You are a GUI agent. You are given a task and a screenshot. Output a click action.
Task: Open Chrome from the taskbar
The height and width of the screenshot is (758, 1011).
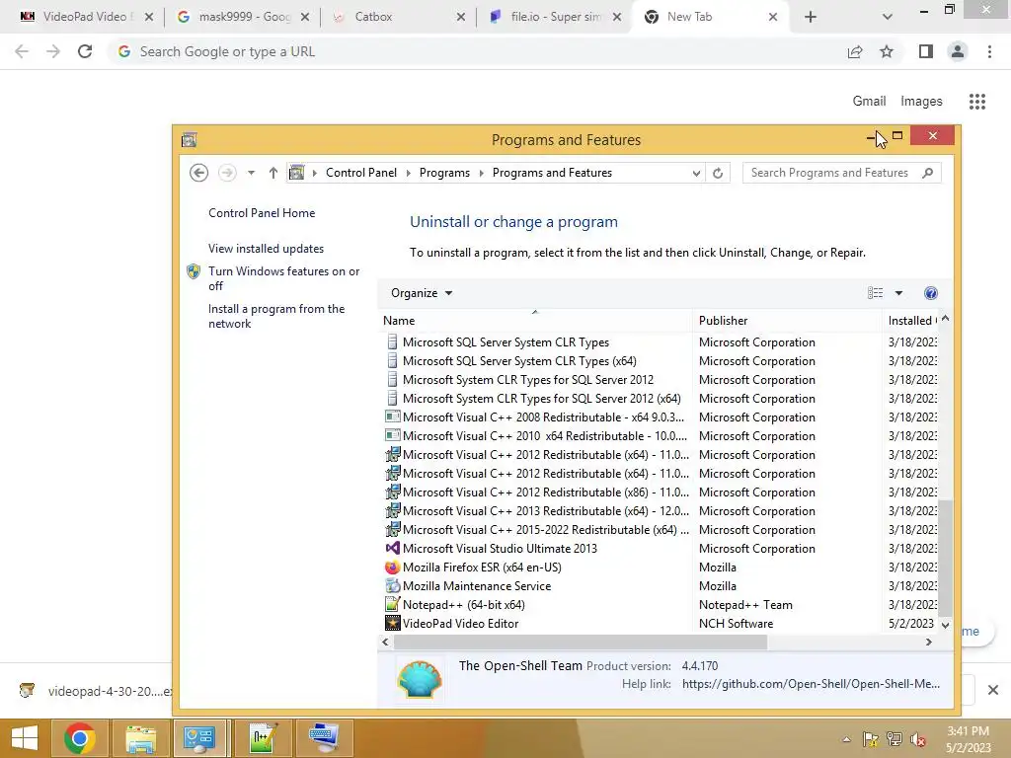(x=80, y=738)
